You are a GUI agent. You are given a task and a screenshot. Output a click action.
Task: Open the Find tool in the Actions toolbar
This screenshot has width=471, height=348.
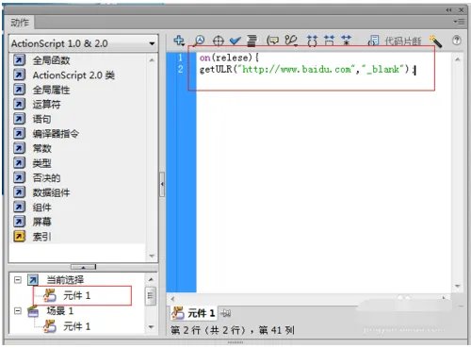pyautogui.click(x=200, y=41)
